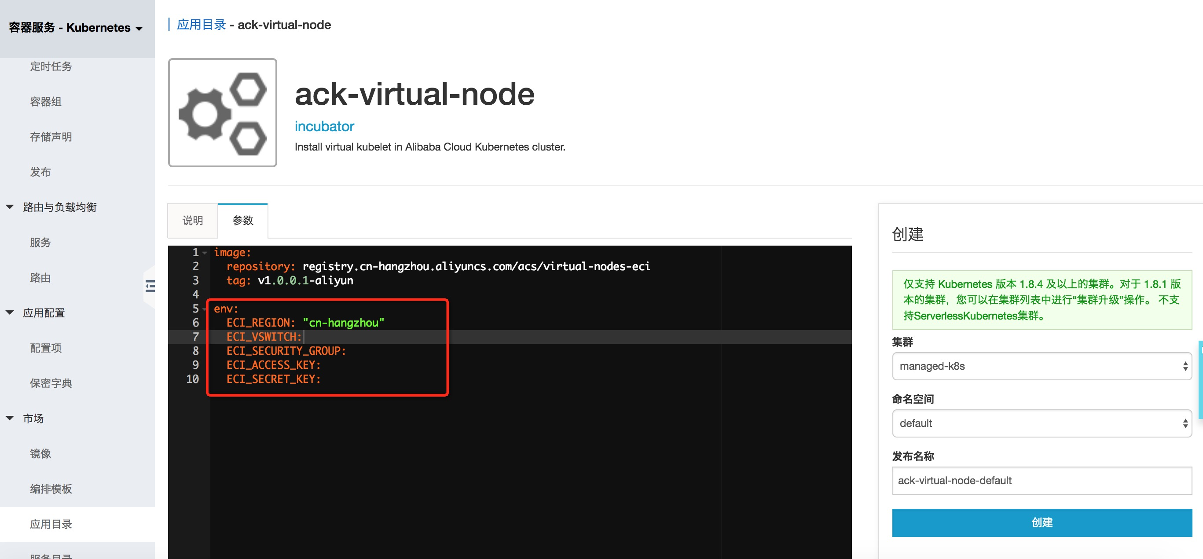Collapse the 市场 section

point(9,418)
